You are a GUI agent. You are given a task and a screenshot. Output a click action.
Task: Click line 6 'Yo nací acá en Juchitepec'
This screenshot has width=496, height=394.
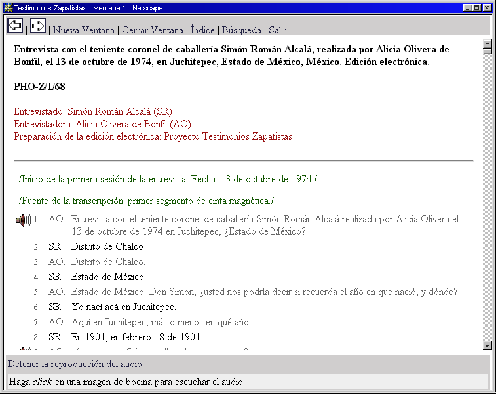tap(124, 307)
